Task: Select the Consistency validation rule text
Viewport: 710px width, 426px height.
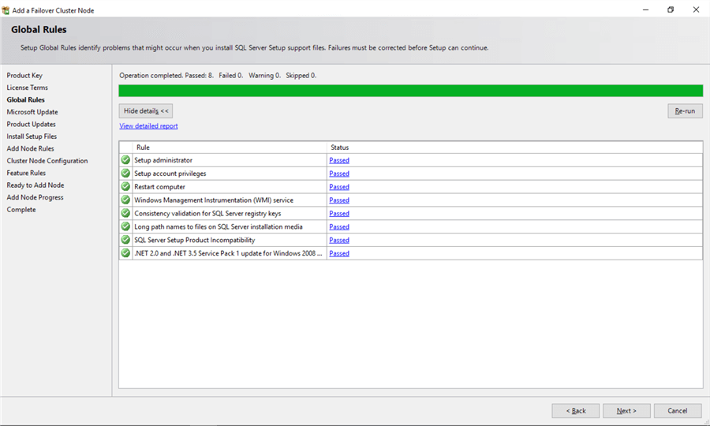Action: click(207, 213)
